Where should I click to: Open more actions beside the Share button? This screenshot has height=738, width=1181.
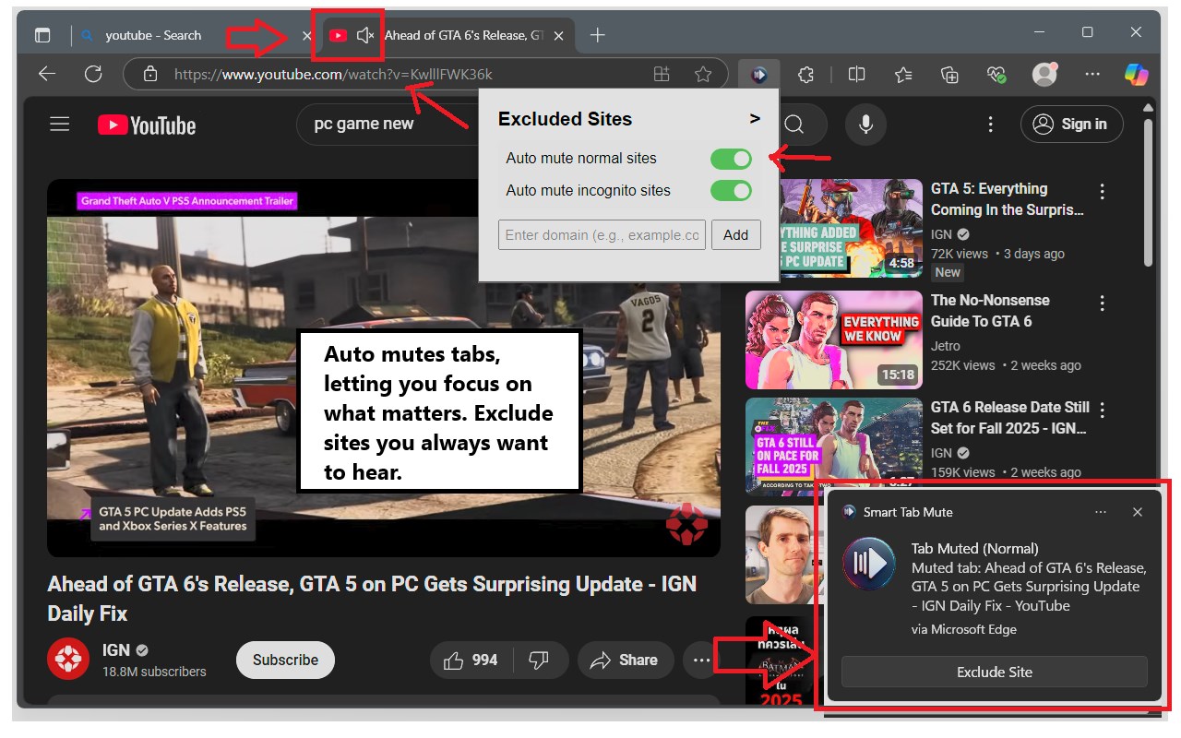pos(702,661)
